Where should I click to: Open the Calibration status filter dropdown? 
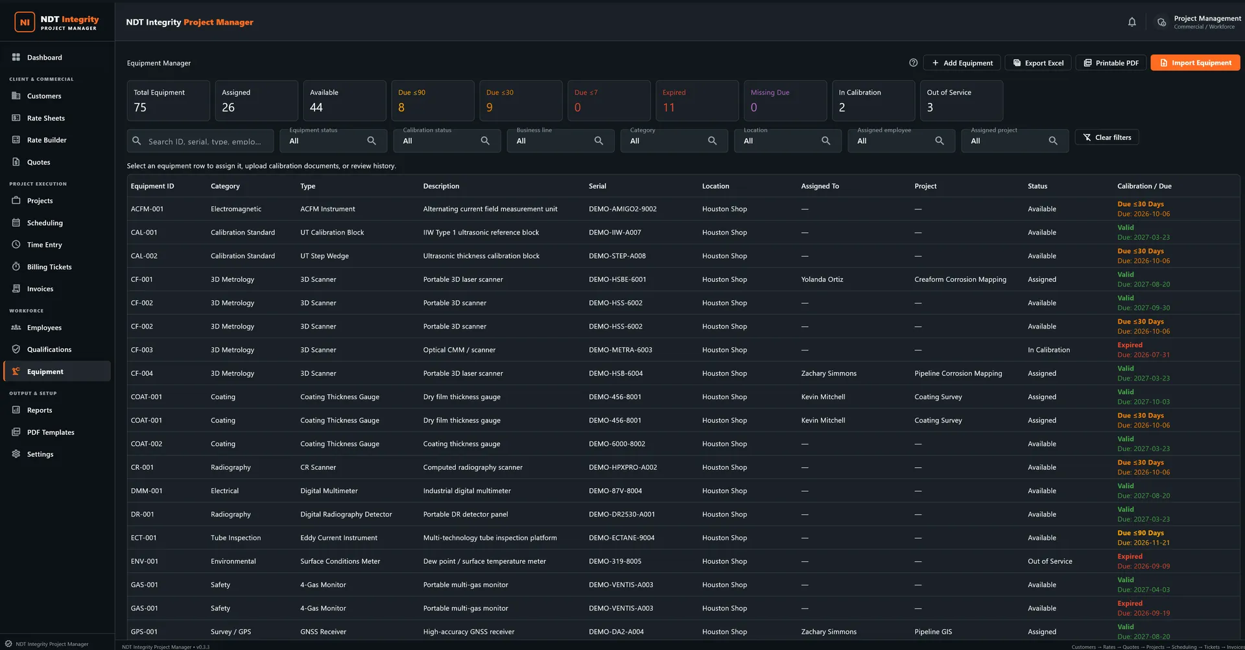447,141
